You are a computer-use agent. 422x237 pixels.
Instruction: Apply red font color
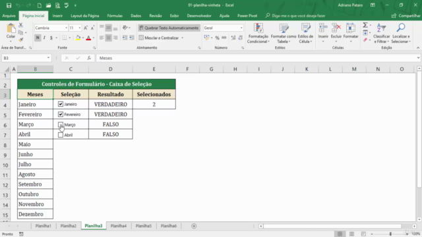88,38
